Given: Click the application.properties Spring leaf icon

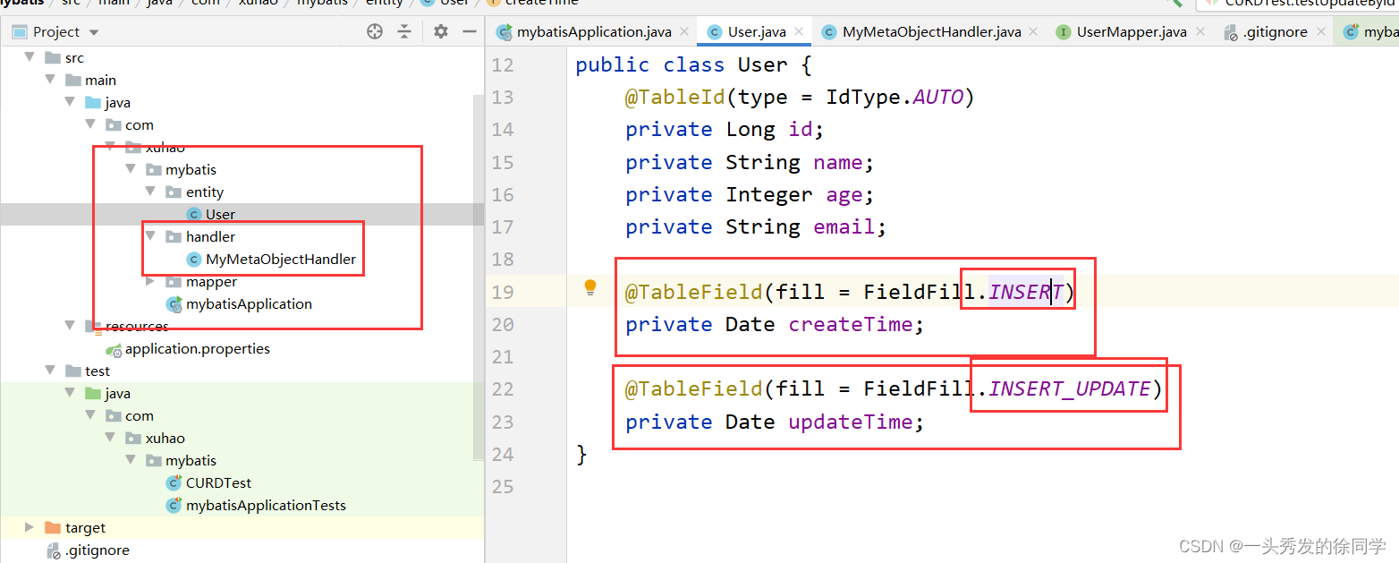Looking at the screenshot, I should point(114,349).
